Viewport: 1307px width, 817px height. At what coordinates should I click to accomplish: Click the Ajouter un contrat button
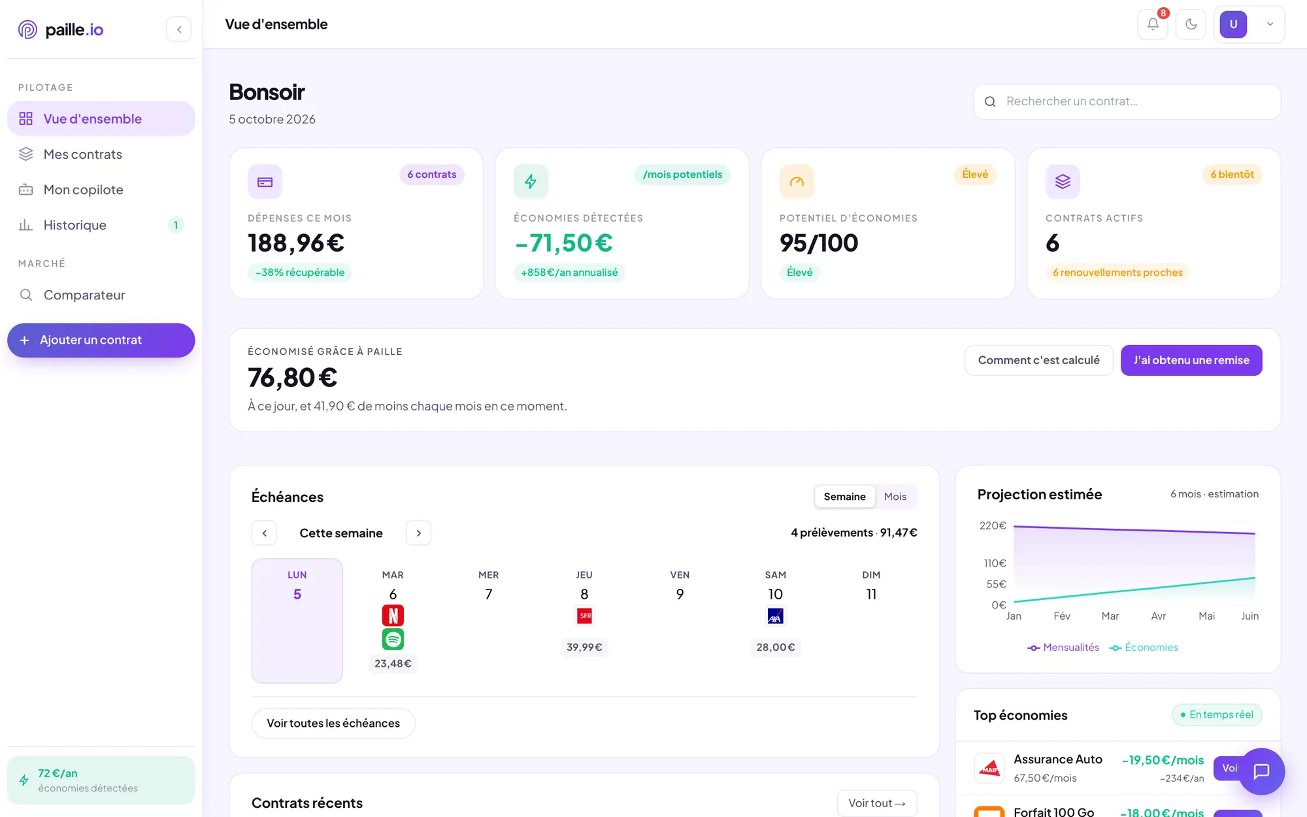[x=101, y=340]
